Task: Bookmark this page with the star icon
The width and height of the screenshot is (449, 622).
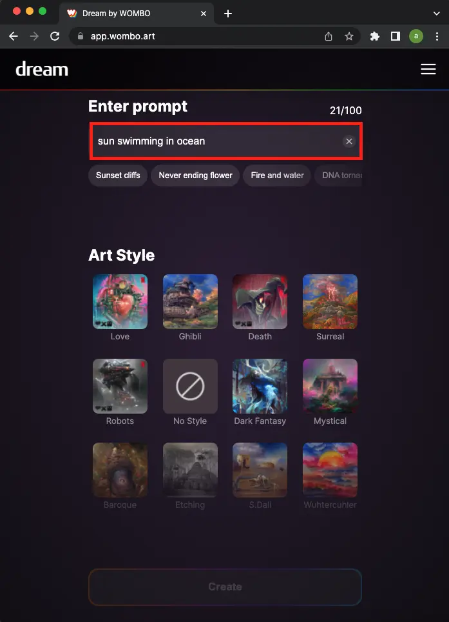Action: (349, 37)
